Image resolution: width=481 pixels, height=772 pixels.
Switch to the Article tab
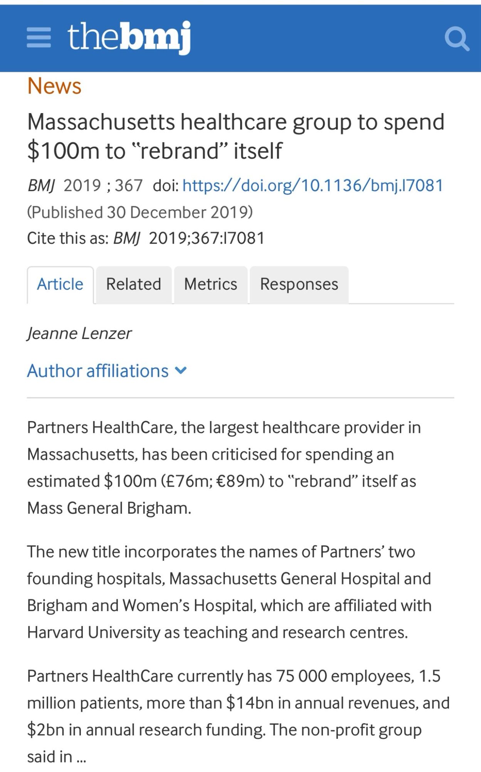pyautogui.click(x=60, y=284)
